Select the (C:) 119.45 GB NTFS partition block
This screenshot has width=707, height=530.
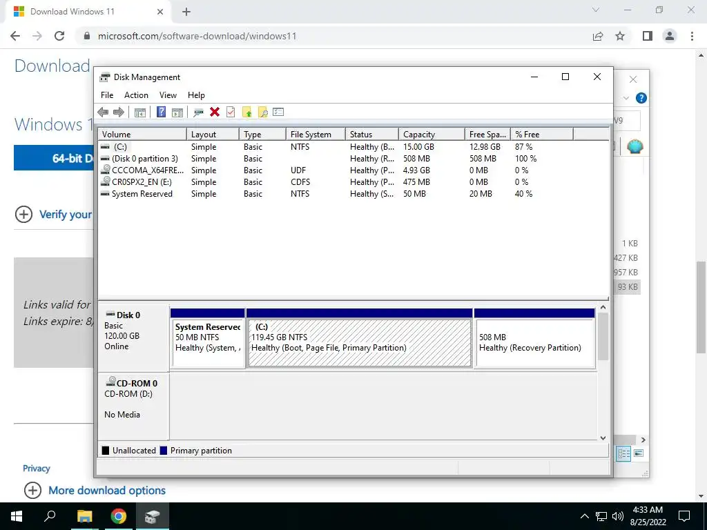point(359,342)
